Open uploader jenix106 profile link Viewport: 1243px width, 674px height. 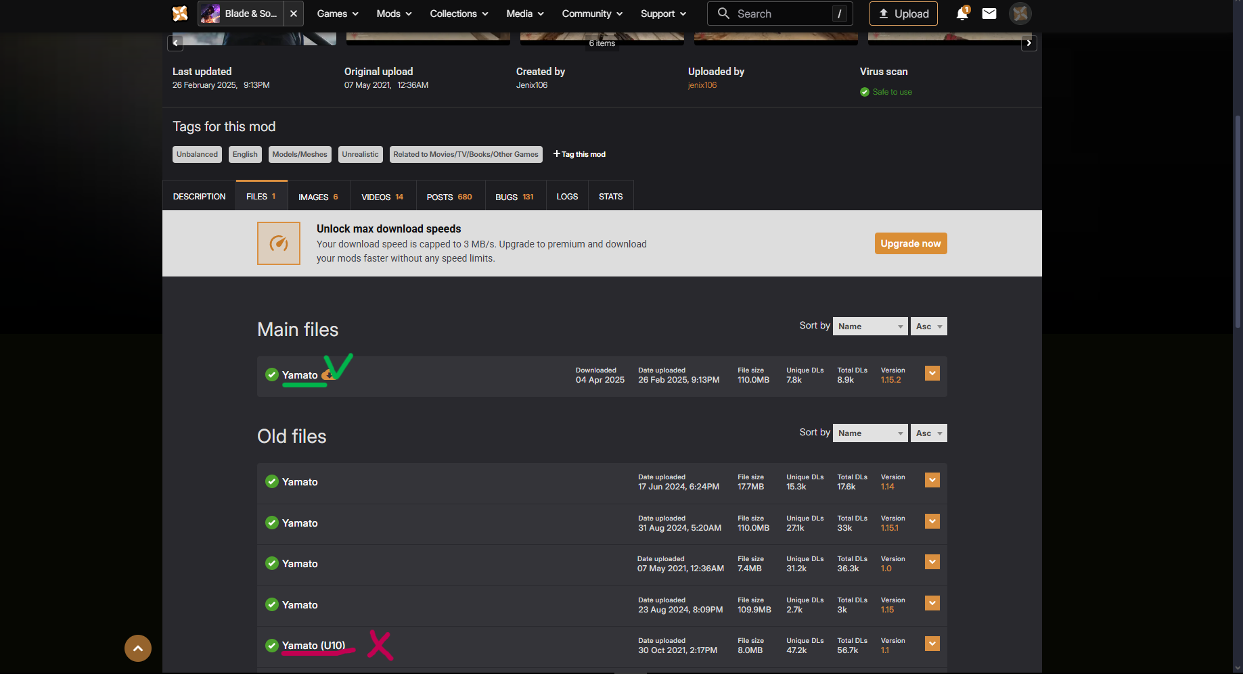click(x=702, y=85)
